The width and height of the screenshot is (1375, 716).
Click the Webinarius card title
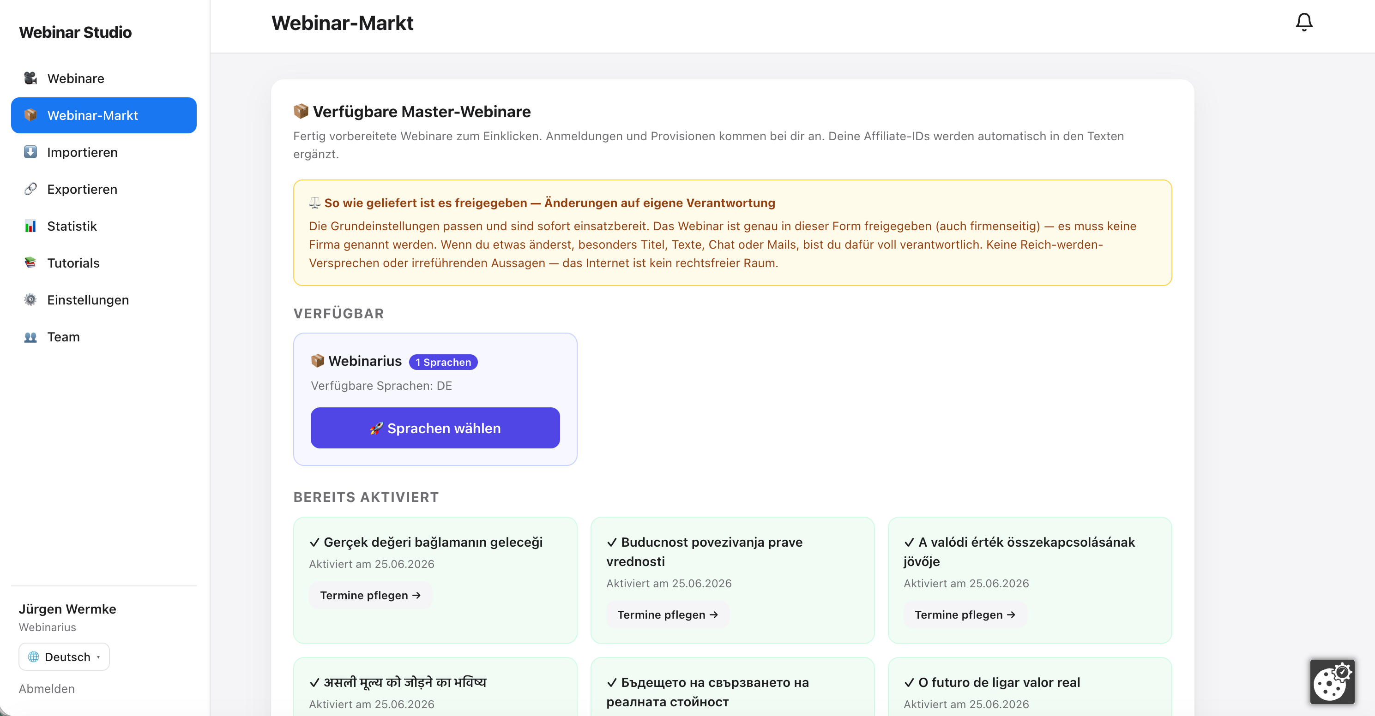pyautogui.click(x=365, y=361)
